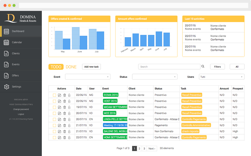251x156 pixels.
Task: Edit the MICAM SETTEMBRE task
Action: click(59, 107)
